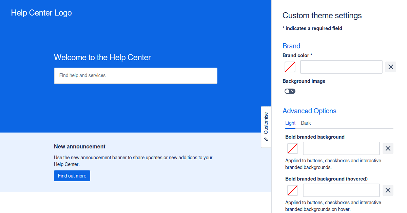Clear the Bold branded background (hovered) color field
407x213 pixels.
pos(388,190)
